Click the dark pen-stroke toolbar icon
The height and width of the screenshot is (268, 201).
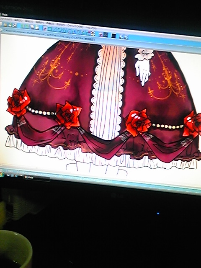tap(106, 35)
